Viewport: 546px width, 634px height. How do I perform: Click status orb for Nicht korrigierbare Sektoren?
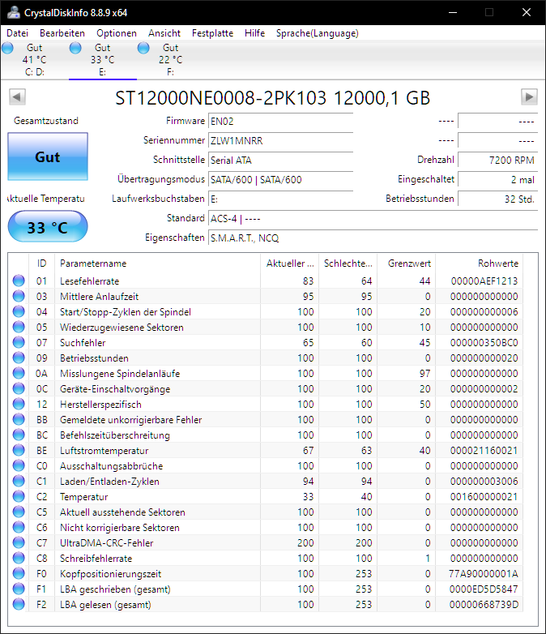coord(19,527)
